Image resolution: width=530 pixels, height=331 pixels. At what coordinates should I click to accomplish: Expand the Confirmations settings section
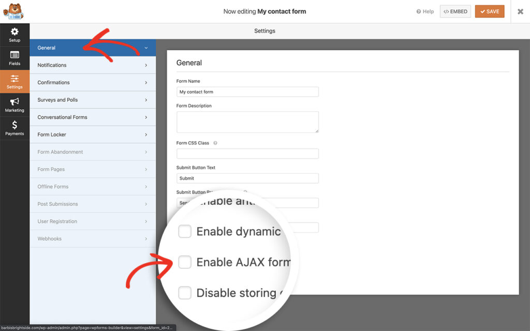(x=93, y=82)
